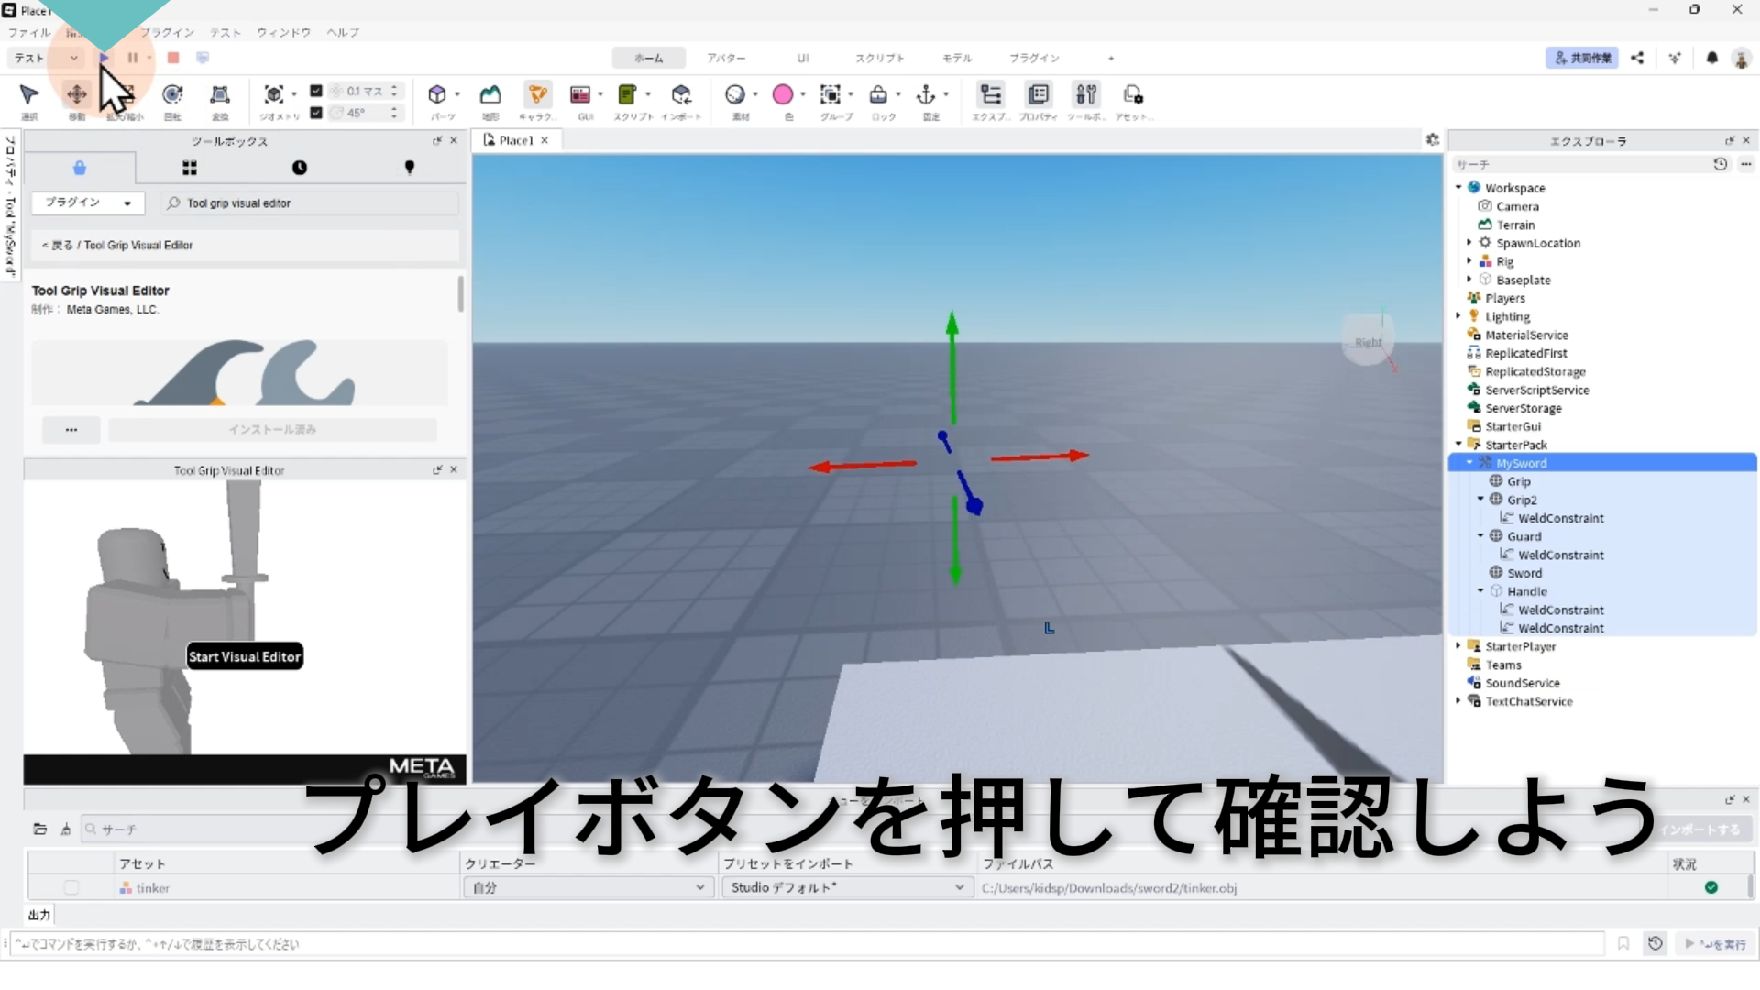Collapse the MySword tree item

[1469, 463]
